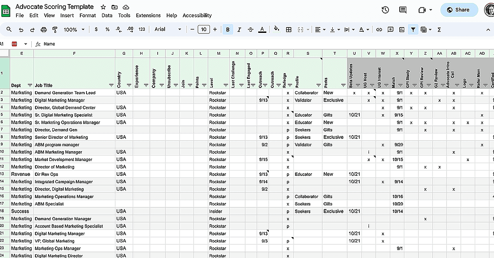Click the print icon in the toolbar

tap(44, 30)
